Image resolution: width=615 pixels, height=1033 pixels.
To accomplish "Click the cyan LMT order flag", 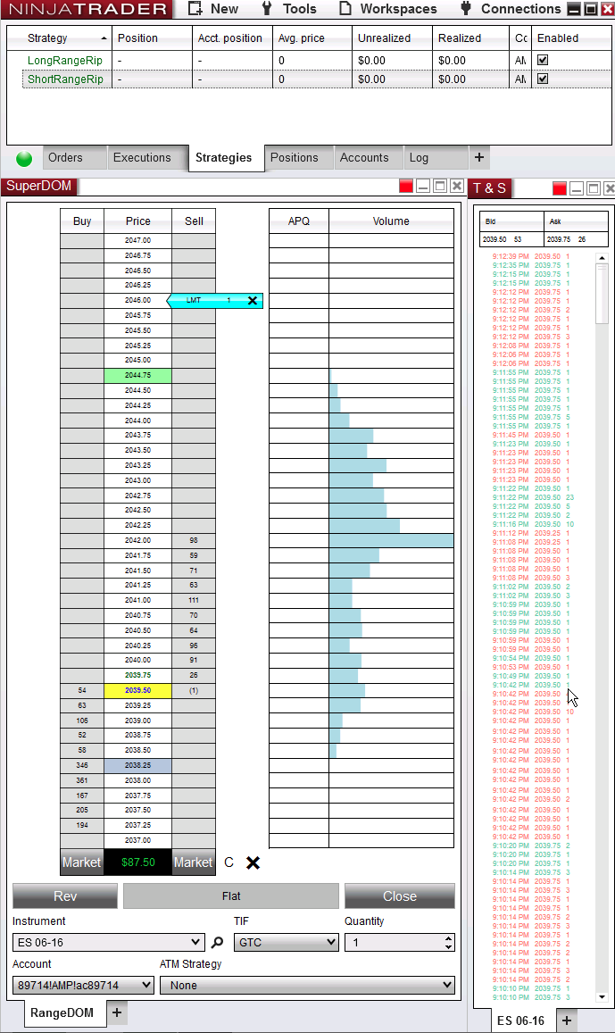I will point(214,300).
